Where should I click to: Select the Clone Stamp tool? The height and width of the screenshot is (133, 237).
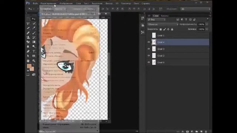[x=28, y=37]
